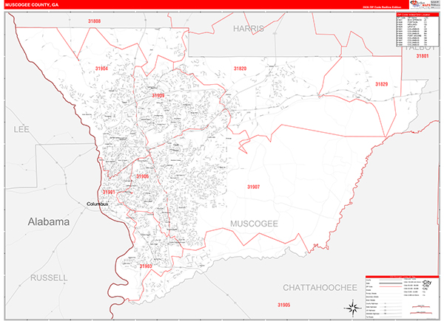
Task: Select the ZIP code label 31901
Action: [109, 192]
